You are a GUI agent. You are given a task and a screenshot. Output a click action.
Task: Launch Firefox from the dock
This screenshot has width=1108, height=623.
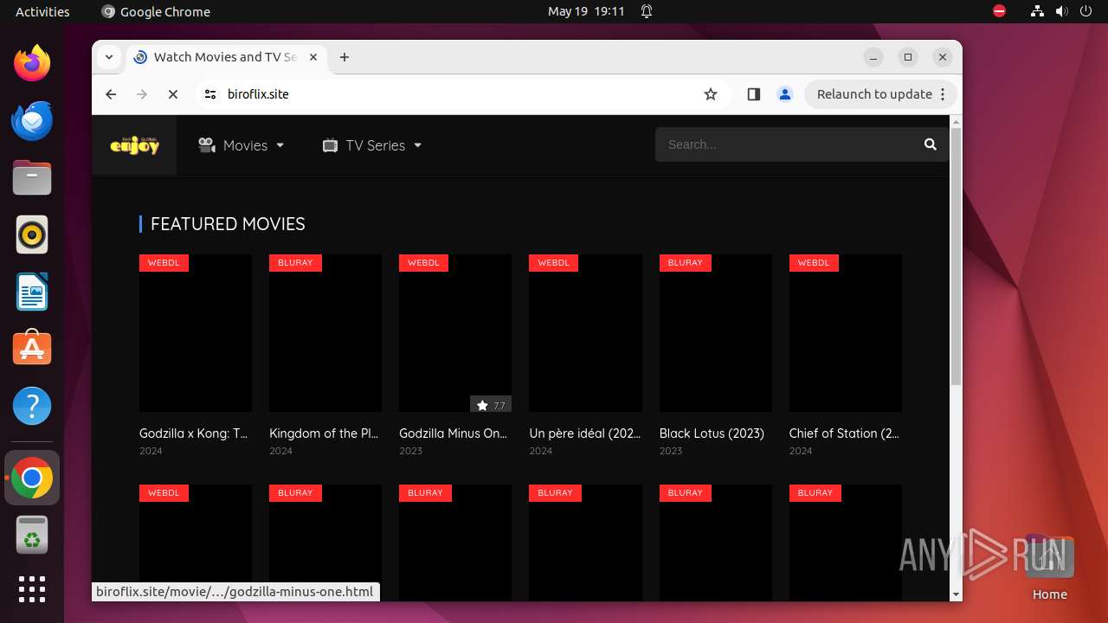click(x=32, y=63)
